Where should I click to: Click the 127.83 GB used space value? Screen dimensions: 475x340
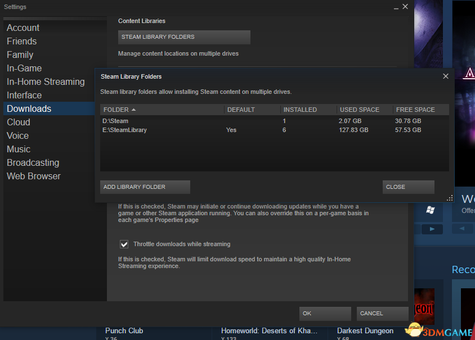click(353, 130)
